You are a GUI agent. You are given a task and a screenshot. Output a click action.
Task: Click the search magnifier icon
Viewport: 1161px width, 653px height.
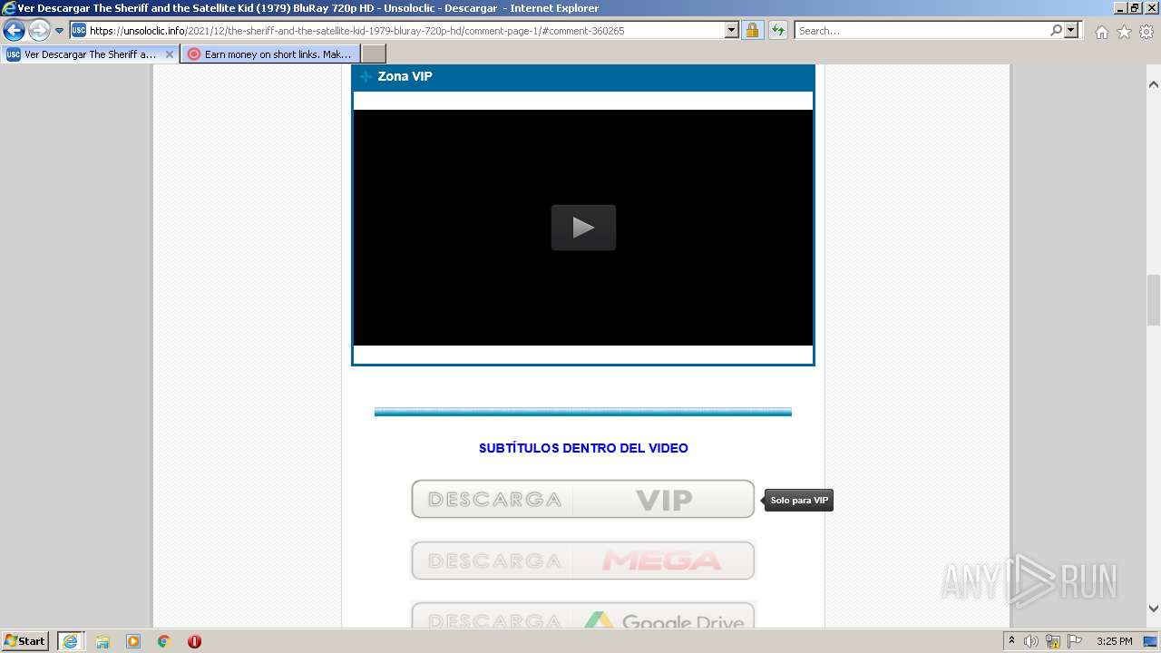[x=1056, y=31]
